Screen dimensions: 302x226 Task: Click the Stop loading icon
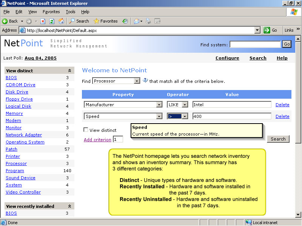(43, 21)
